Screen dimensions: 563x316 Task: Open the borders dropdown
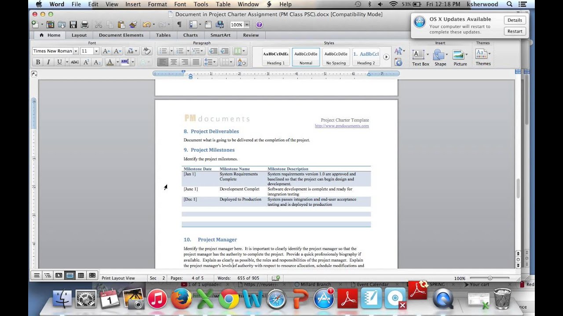click(x=227, y=62)
